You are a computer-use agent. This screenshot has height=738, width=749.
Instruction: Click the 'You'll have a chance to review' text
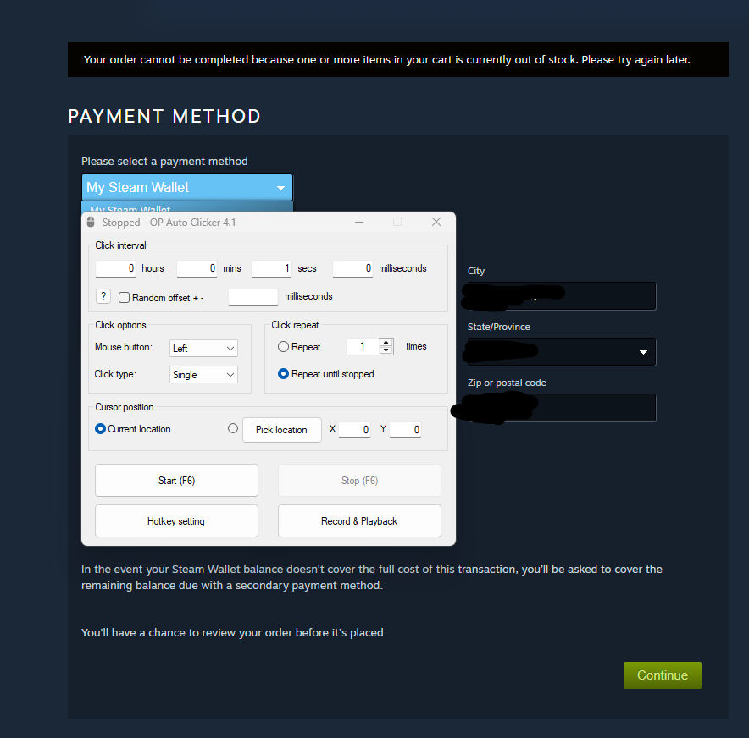[234, 632]
